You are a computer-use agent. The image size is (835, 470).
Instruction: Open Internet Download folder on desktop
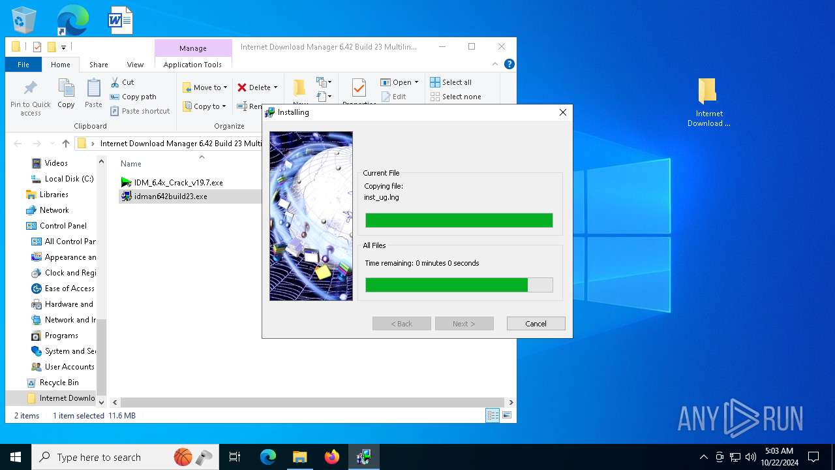[708, 102]
